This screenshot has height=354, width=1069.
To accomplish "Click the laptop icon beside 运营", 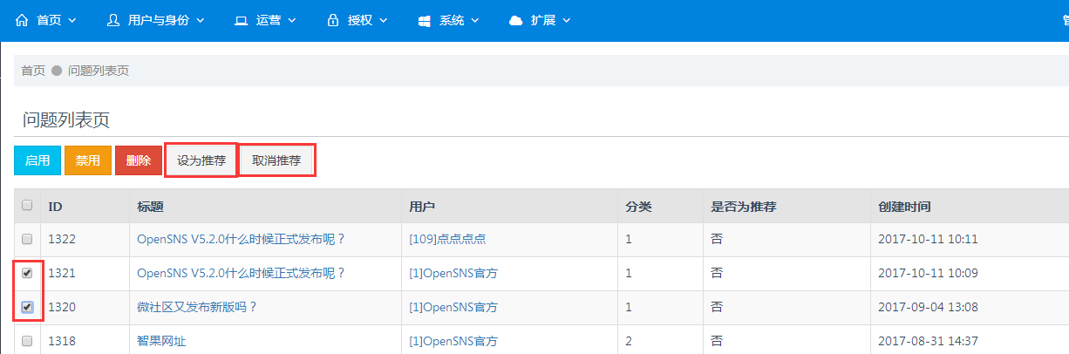I will (x=242, y=20).
